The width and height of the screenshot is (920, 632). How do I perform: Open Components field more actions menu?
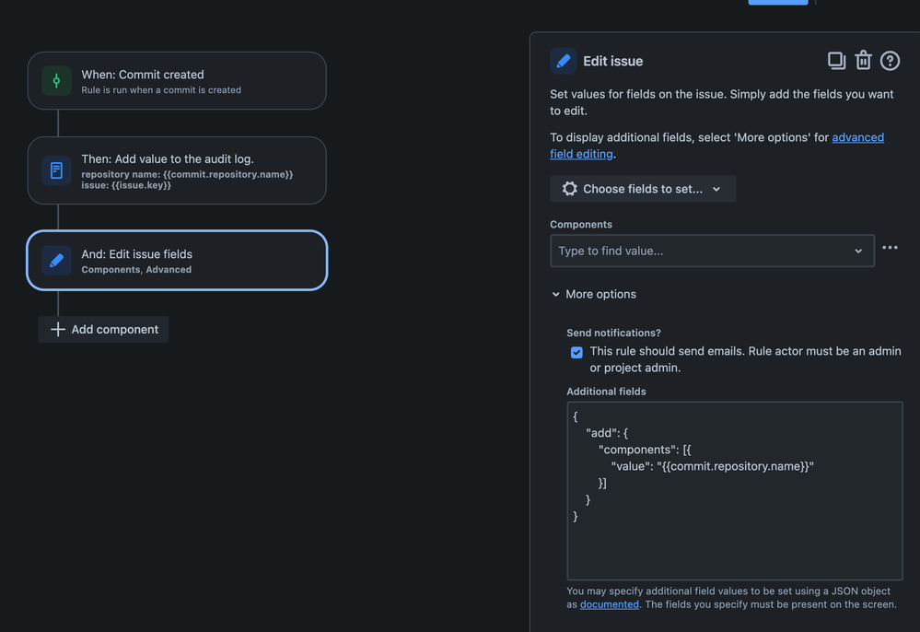tap(890, 248)
